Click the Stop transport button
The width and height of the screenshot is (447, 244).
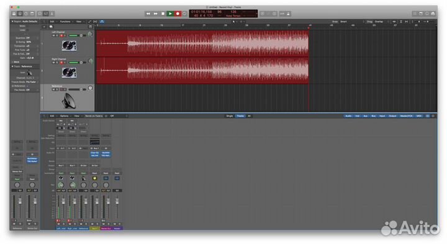163,14
